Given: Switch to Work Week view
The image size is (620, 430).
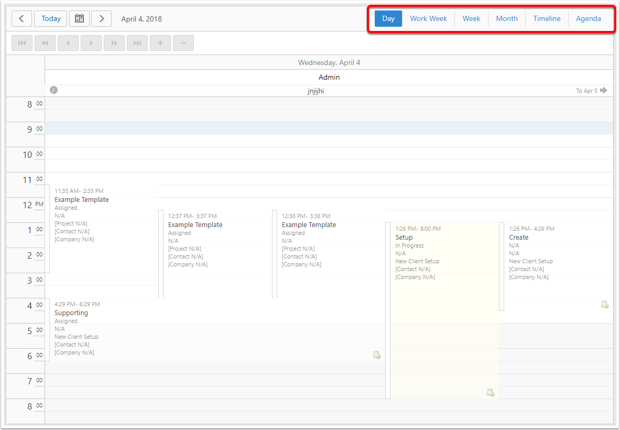Looking at the screenshot, I should 428,18.
